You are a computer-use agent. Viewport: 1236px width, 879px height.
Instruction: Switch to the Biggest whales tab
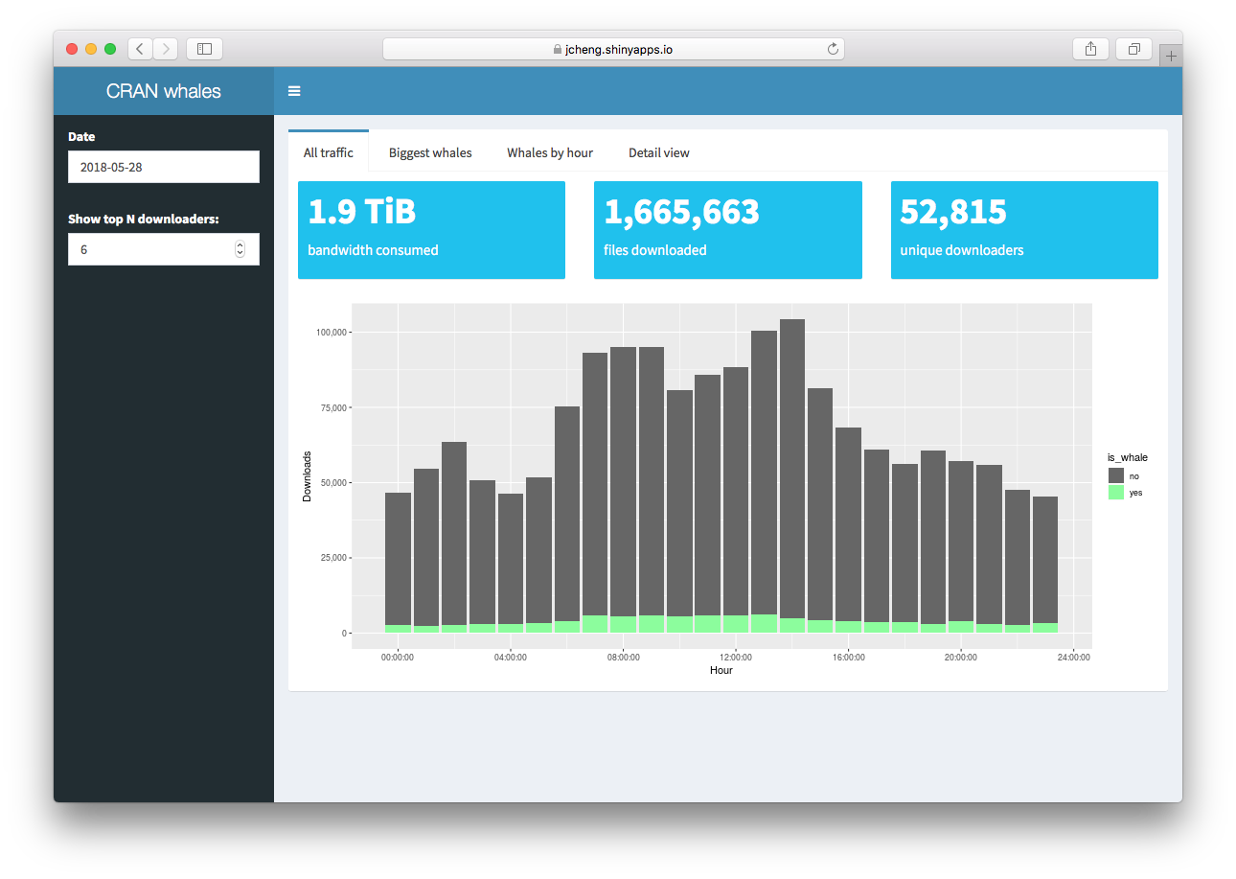point(429,152)
